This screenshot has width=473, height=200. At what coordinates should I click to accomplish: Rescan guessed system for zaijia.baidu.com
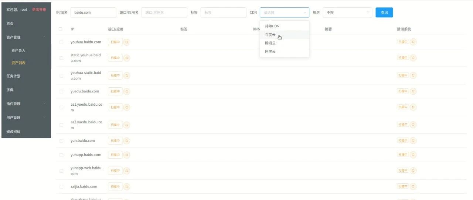(x=413, y=186)
